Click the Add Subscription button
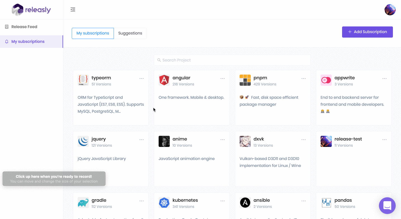 click(x=367, y=32)
